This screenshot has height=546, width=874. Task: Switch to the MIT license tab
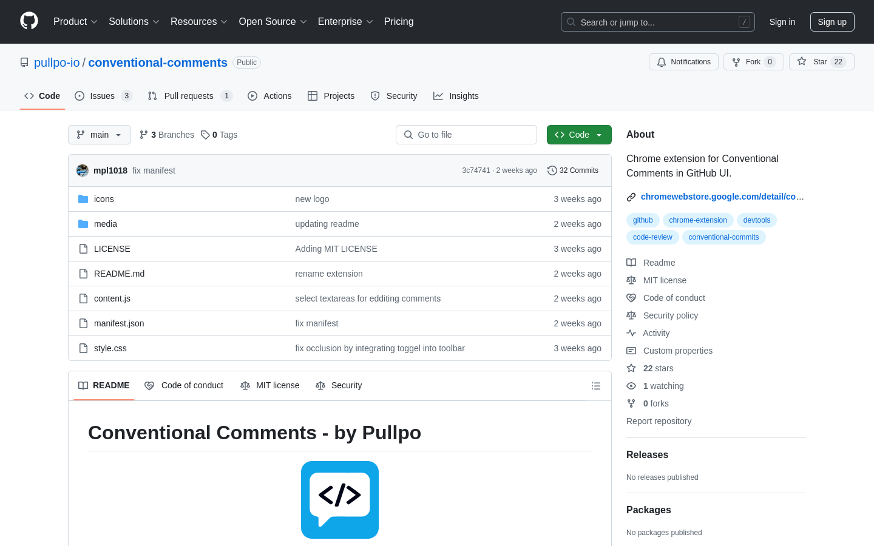point(270,385)
